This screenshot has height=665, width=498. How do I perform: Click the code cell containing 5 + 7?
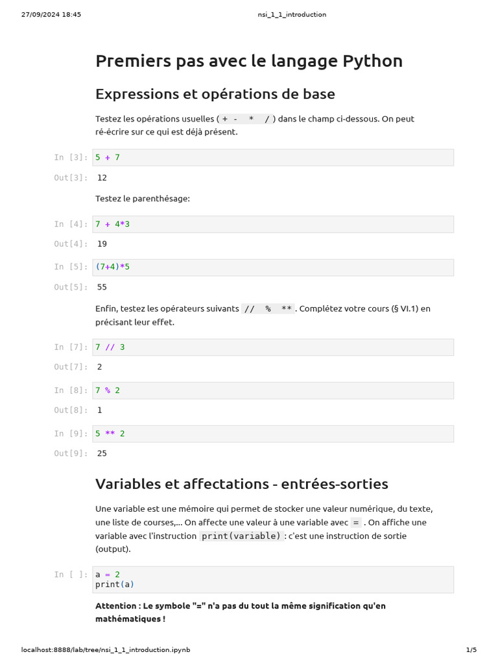[273, 157]
